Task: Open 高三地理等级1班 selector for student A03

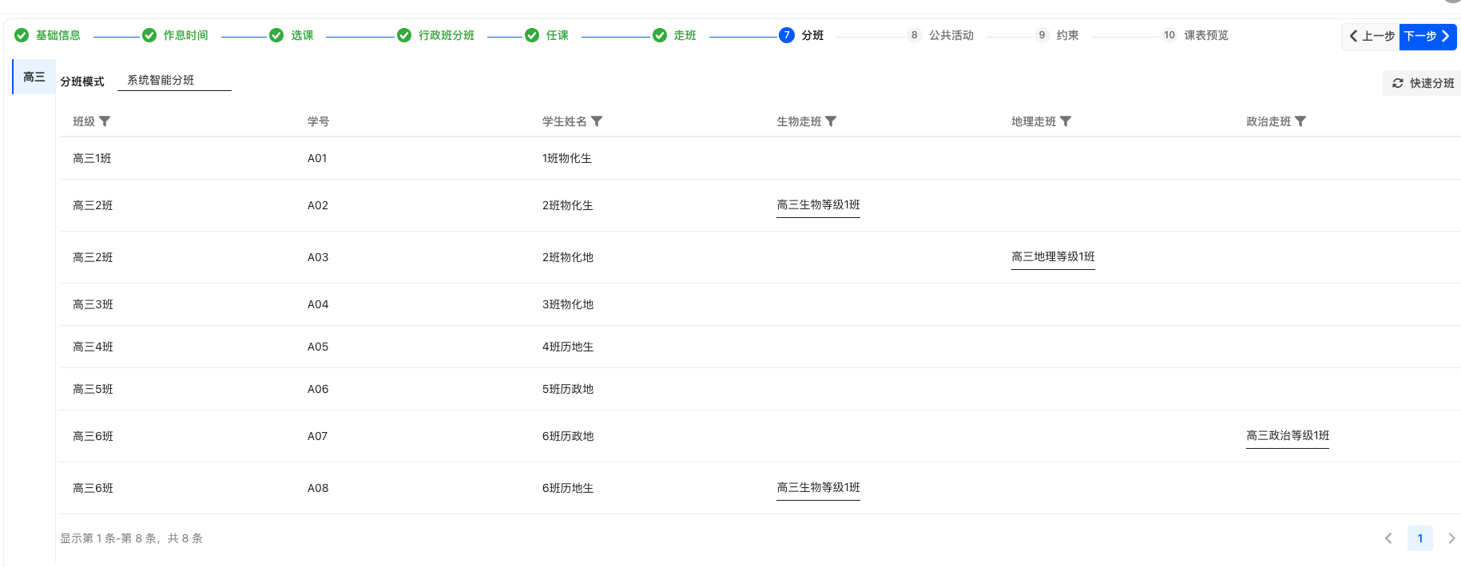Action: [x=1053, y=257]
